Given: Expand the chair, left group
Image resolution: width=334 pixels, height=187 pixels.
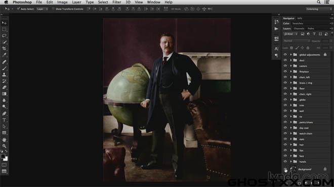Looking at the screenshot, I should coord(291,77).
